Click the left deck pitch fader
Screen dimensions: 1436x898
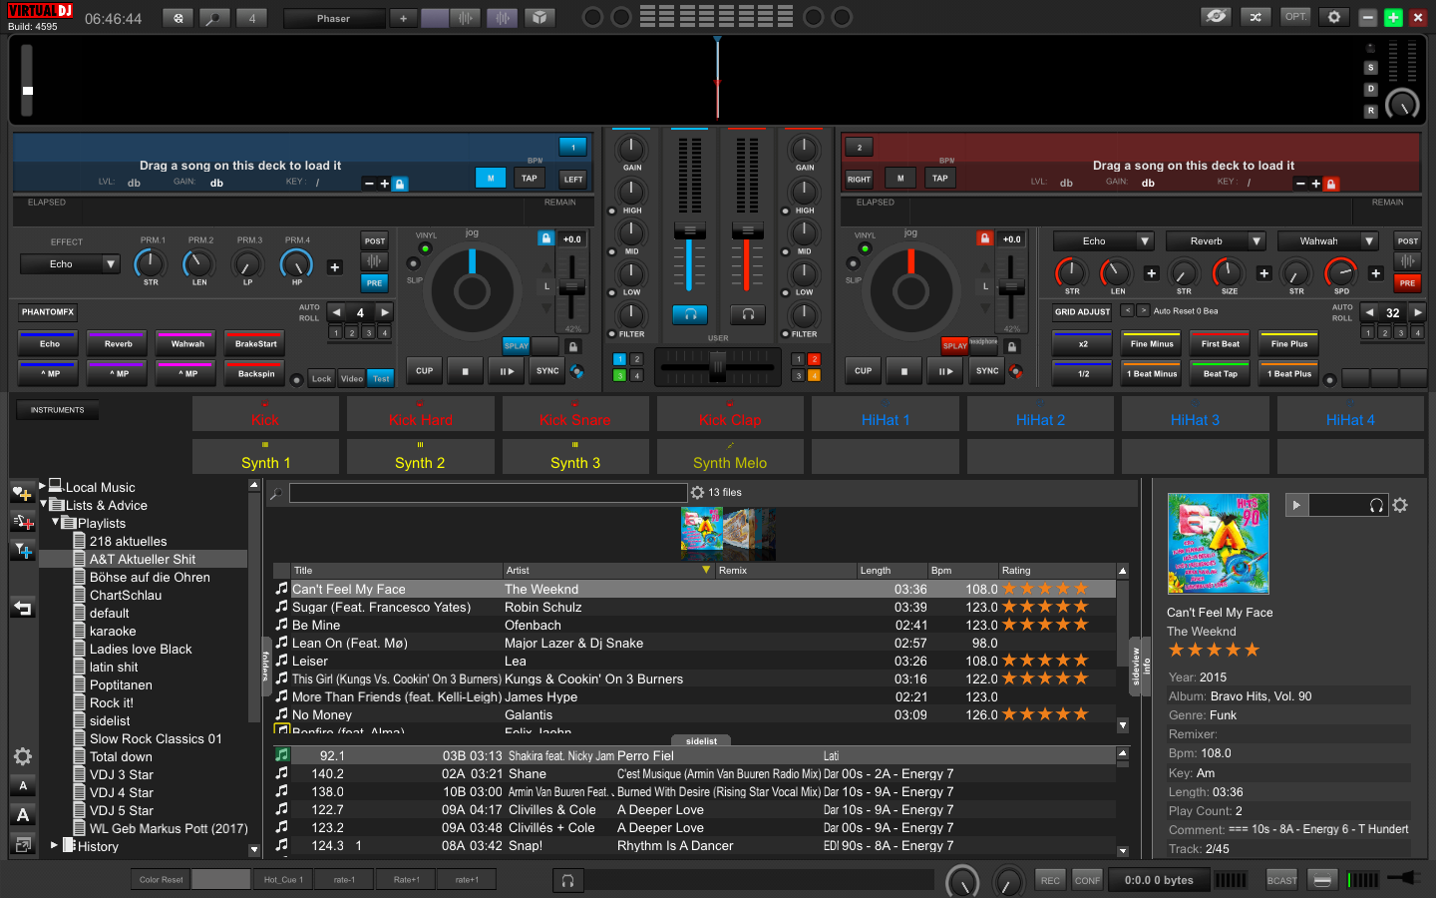coord(571,286)
